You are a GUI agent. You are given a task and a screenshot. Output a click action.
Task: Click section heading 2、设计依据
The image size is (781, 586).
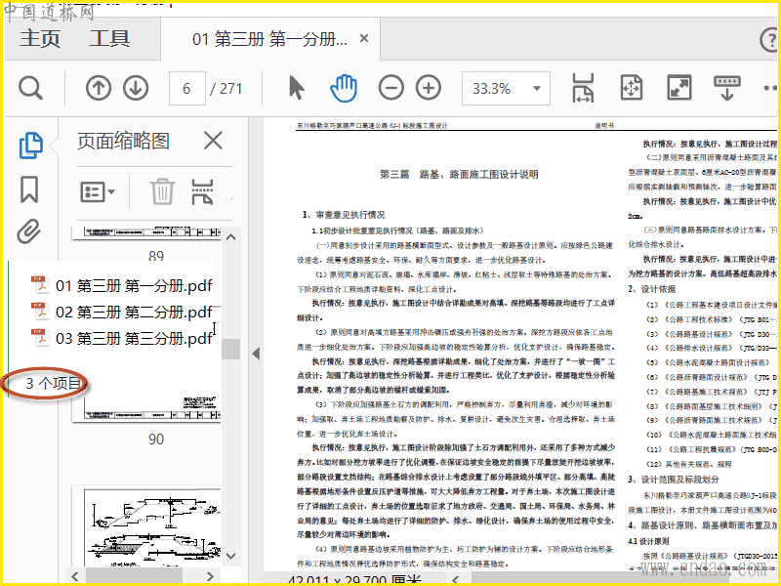651,289
